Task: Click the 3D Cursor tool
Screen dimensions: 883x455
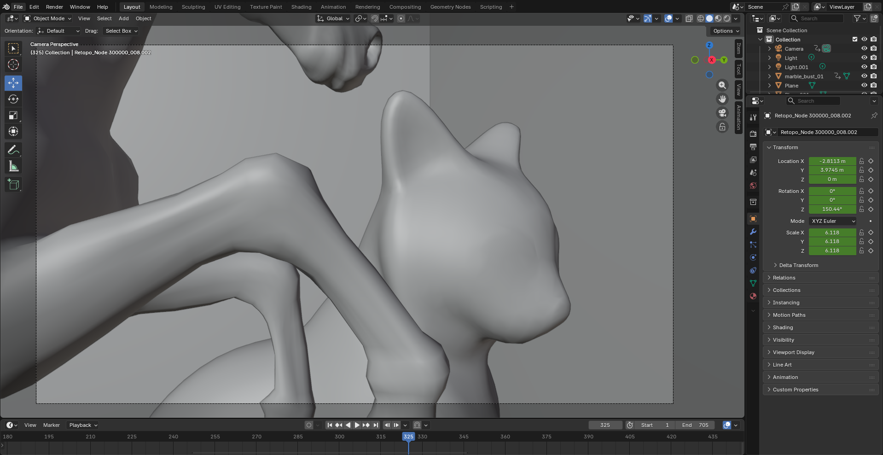Action: click(13, 64)
